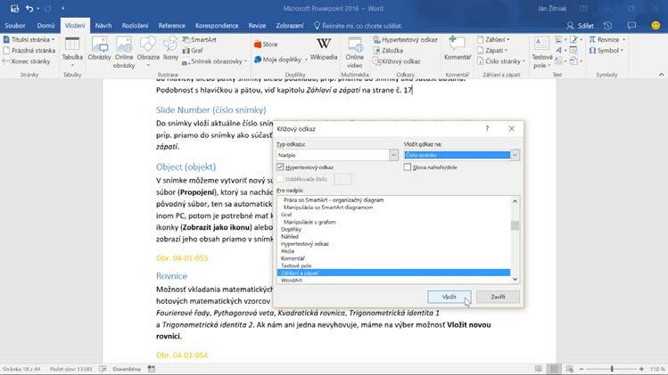Insert Titulní stránka cover page
The height and width of the screenshot is (375, 668).
tap(29, 39)
